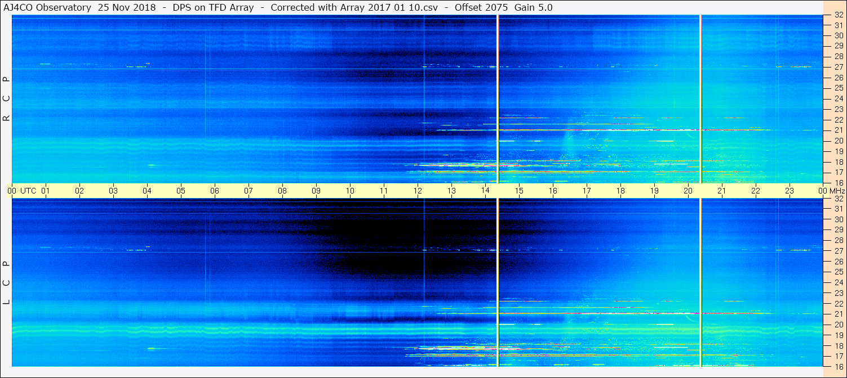Click the 23 hour label on time axis
This screenshot has height=378, width=847.
[x=790, y=191]
